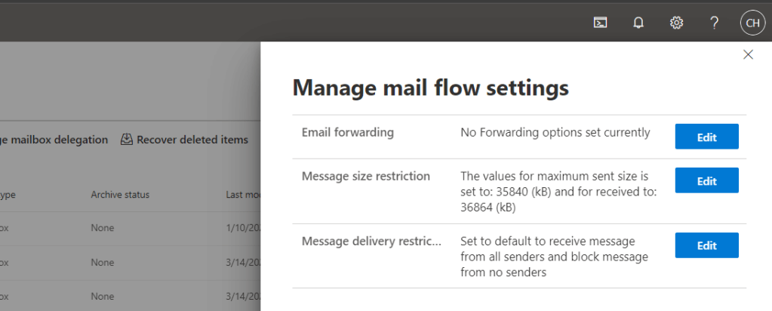Sort by the Last modified column header
The image size is (772, 311).
click(x=243, y=195)
